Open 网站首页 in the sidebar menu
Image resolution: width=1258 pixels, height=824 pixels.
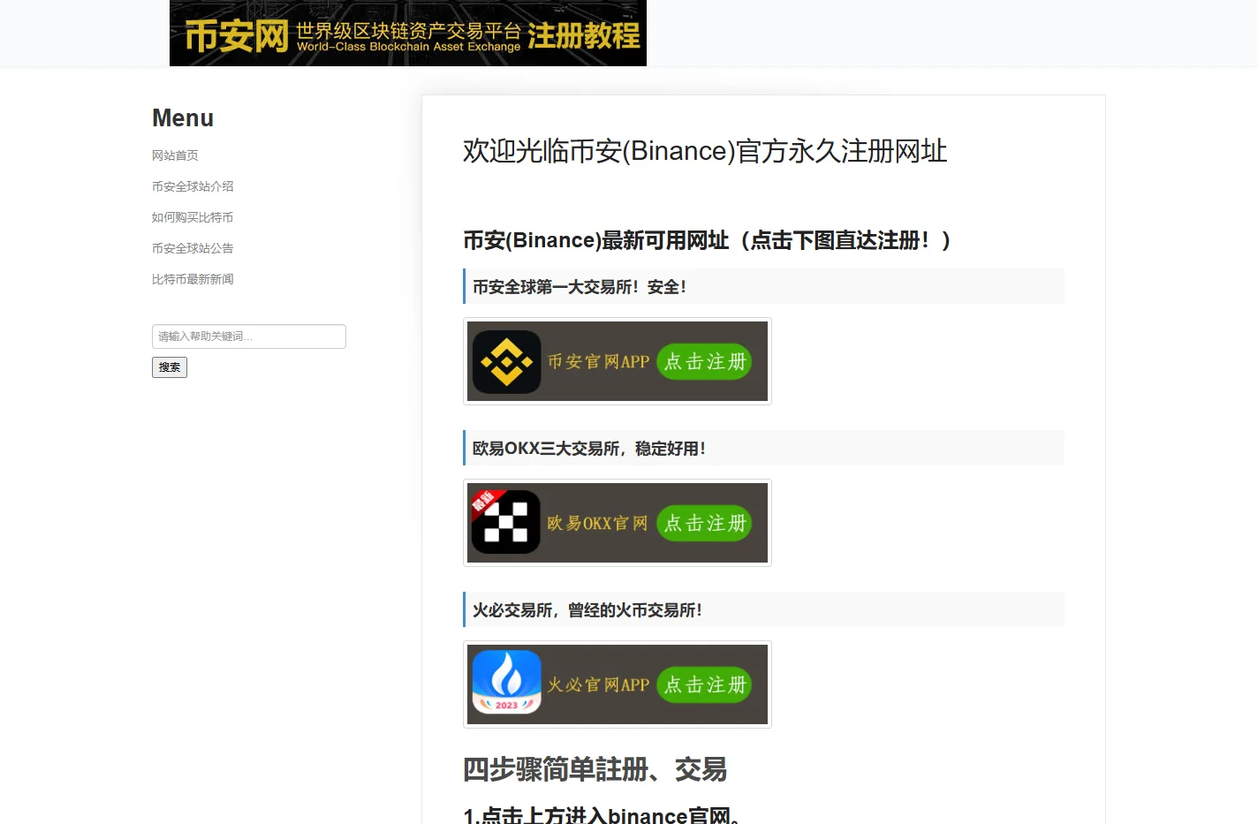point(175,155)
